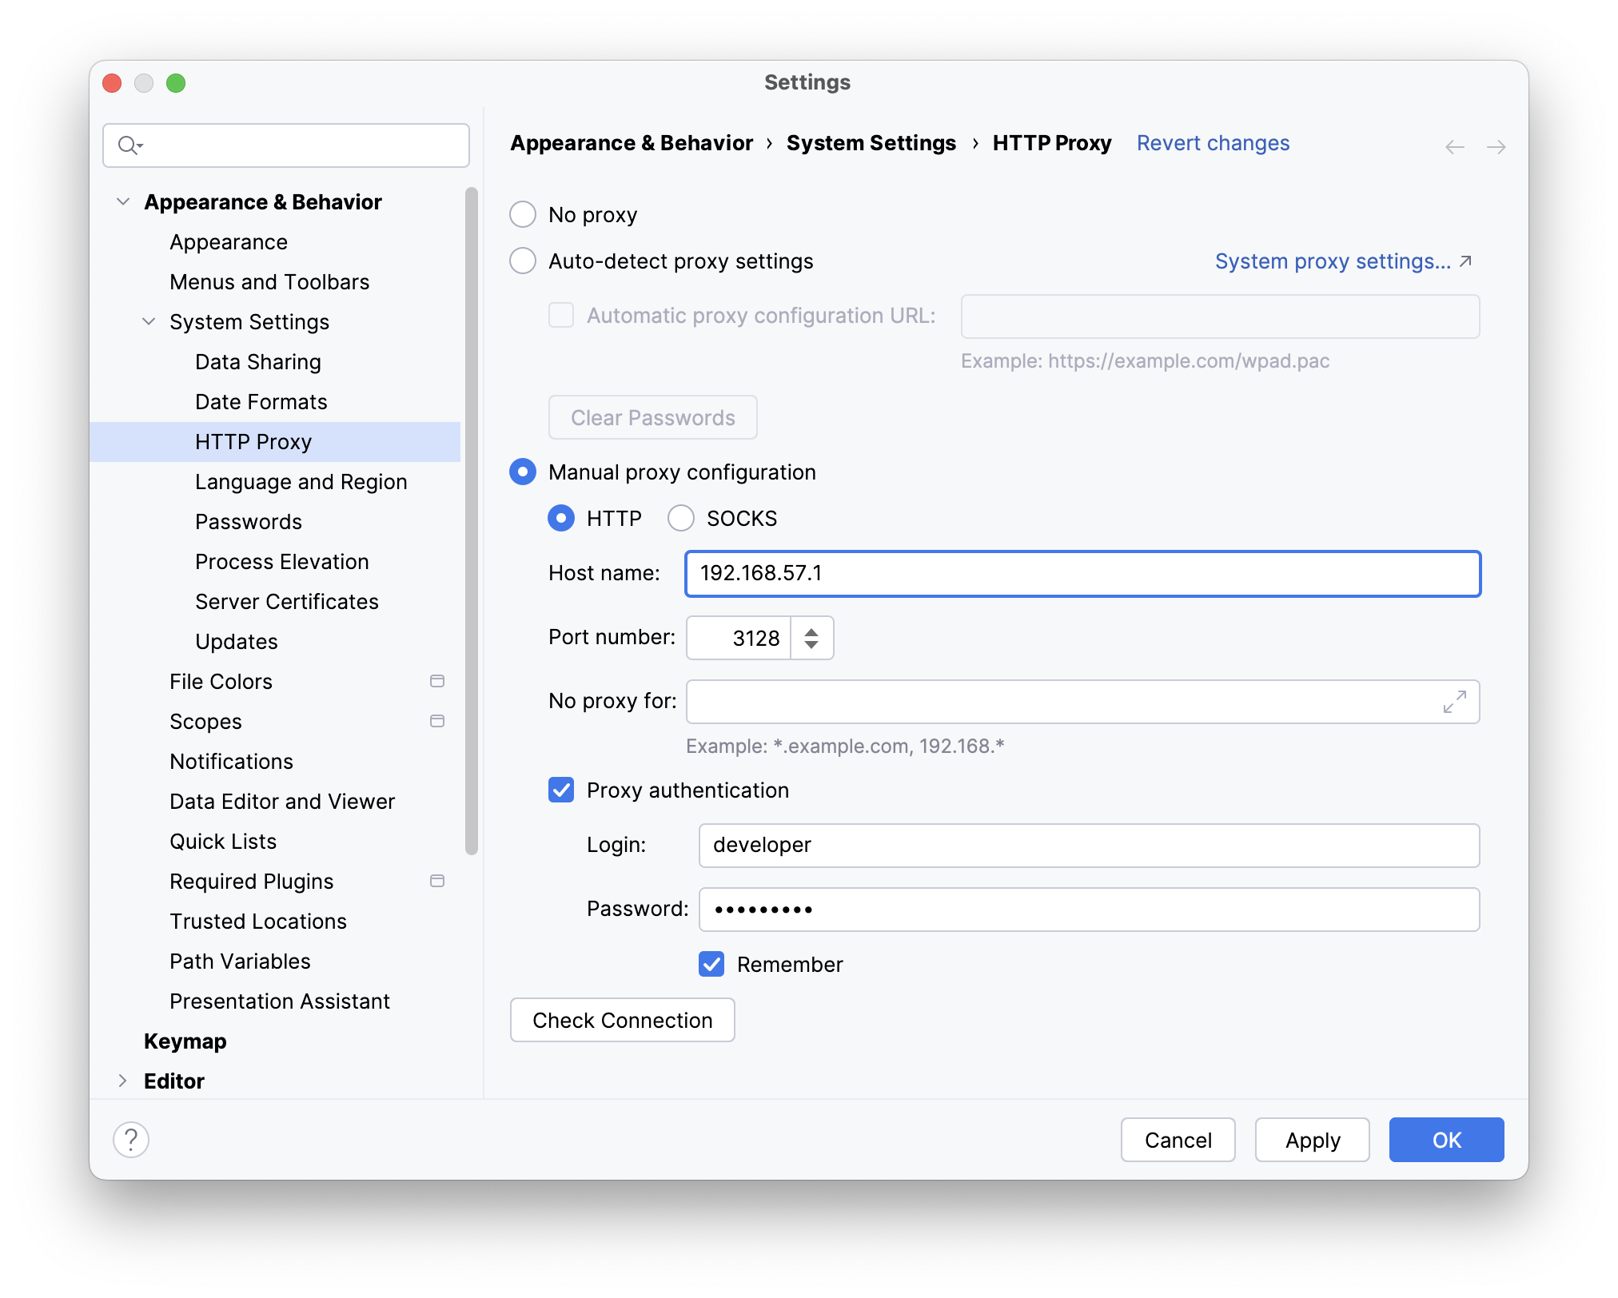Click the search magnifier icon

pyautogui.click(x=129, y=145)
